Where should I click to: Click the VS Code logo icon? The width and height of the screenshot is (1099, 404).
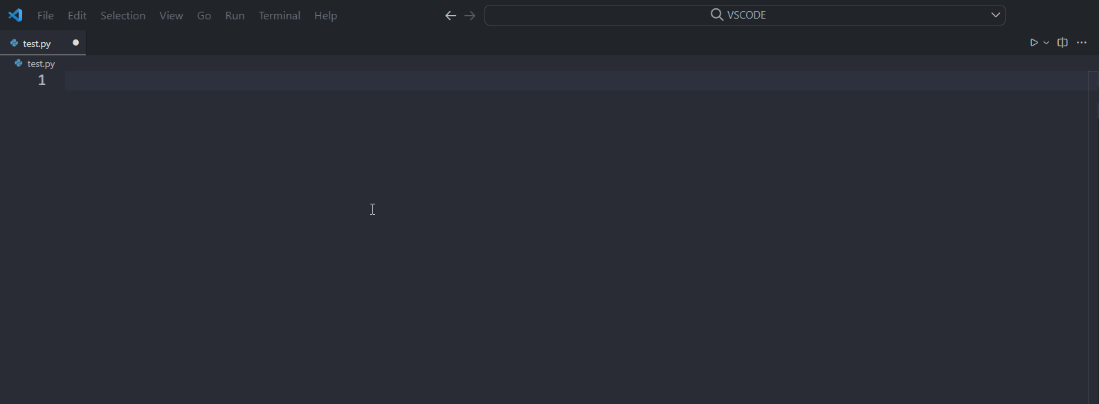point(15,15)
